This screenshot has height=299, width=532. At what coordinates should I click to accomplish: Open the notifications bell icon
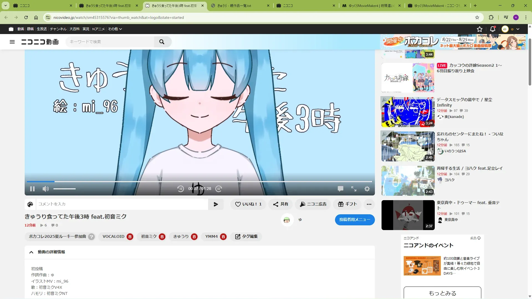pos(492,29)
